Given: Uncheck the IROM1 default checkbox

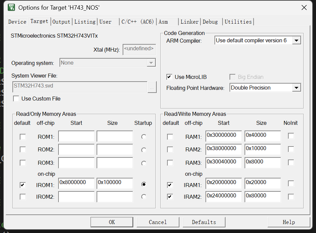Looking at the screenshot, I should (x=23, y=185).
